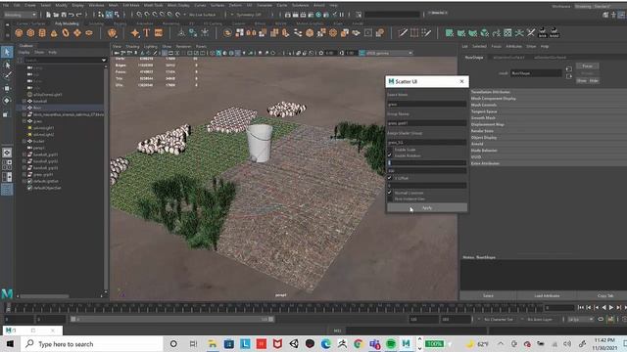The width and height of the screenshot is (627, 352).
Task: Toggle the Normal Constrain checkbox in Scatter UI
Action: [390, 193]
